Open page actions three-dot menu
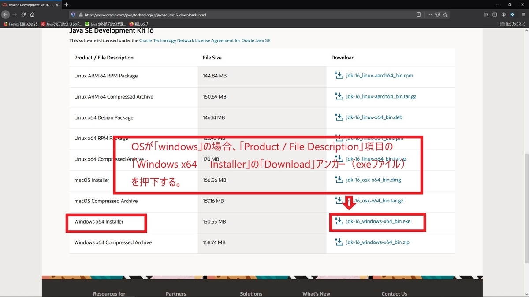The height and width of the screenshot is (297, 529). (x=429, y=15)
